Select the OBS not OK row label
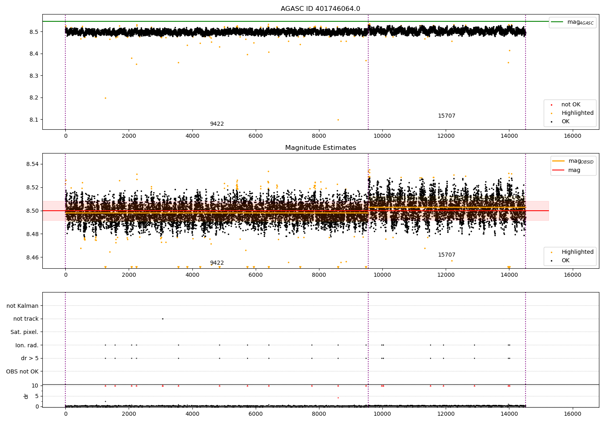The image size is (605, 423). pos(23,371)
